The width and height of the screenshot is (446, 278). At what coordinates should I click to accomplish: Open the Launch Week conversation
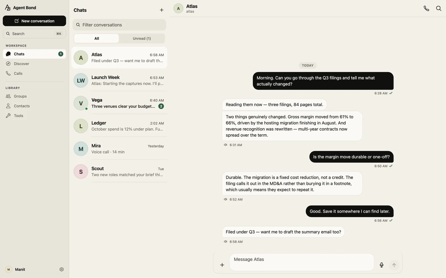pos(119,80)
